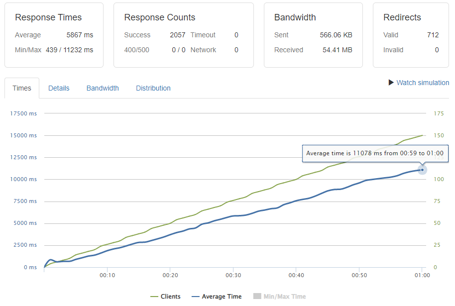Click the tooltip showing 11078 ms
Image resolution: width=455 pixels, height=306 pixels.
[x=375, y=154]
